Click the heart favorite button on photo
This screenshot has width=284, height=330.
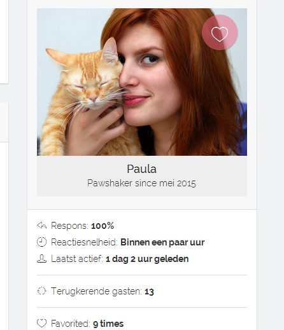(220, 32)
